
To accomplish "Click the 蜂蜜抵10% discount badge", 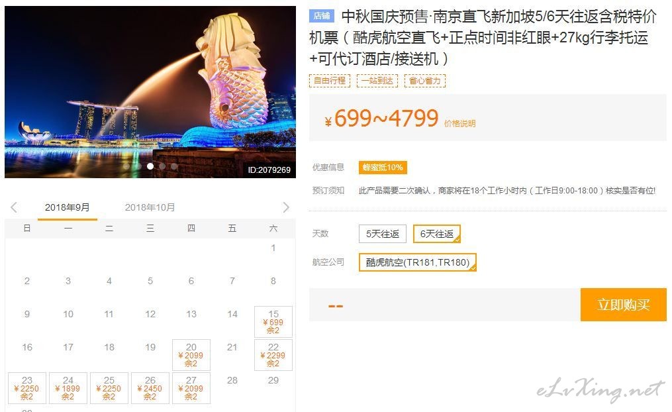I will (x=383, y=168).
